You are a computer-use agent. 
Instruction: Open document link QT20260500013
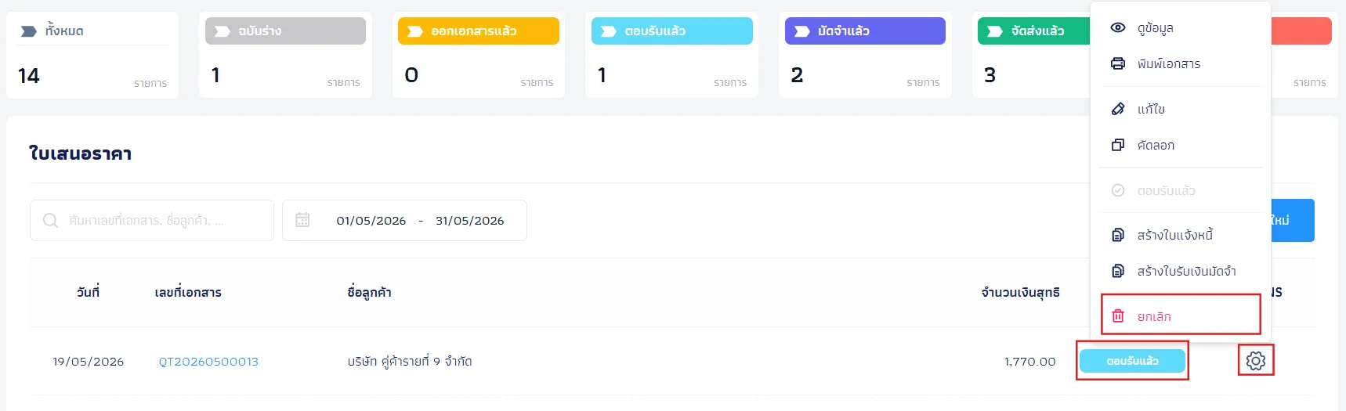pos(208,361)
